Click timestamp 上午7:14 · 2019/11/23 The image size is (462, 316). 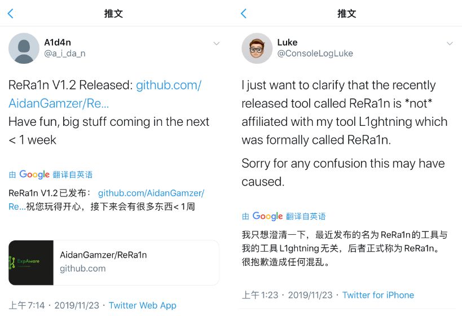coord(54,305)
